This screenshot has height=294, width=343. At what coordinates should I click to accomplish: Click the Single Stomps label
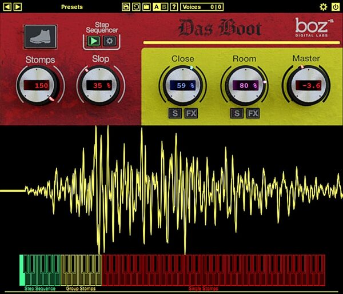pyautogui.click(x=203, y=288)
